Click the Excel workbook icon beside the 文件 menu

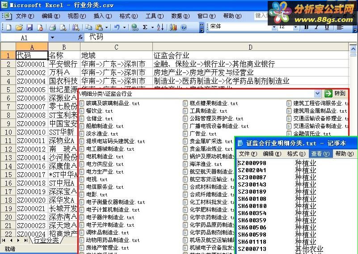pyautogui.click(x=8, y=16)
